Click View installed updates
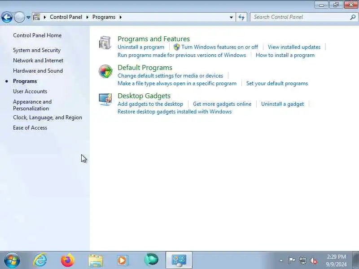Image resolution: width=359 pixels, height=269 pixels. pos(294,47)
